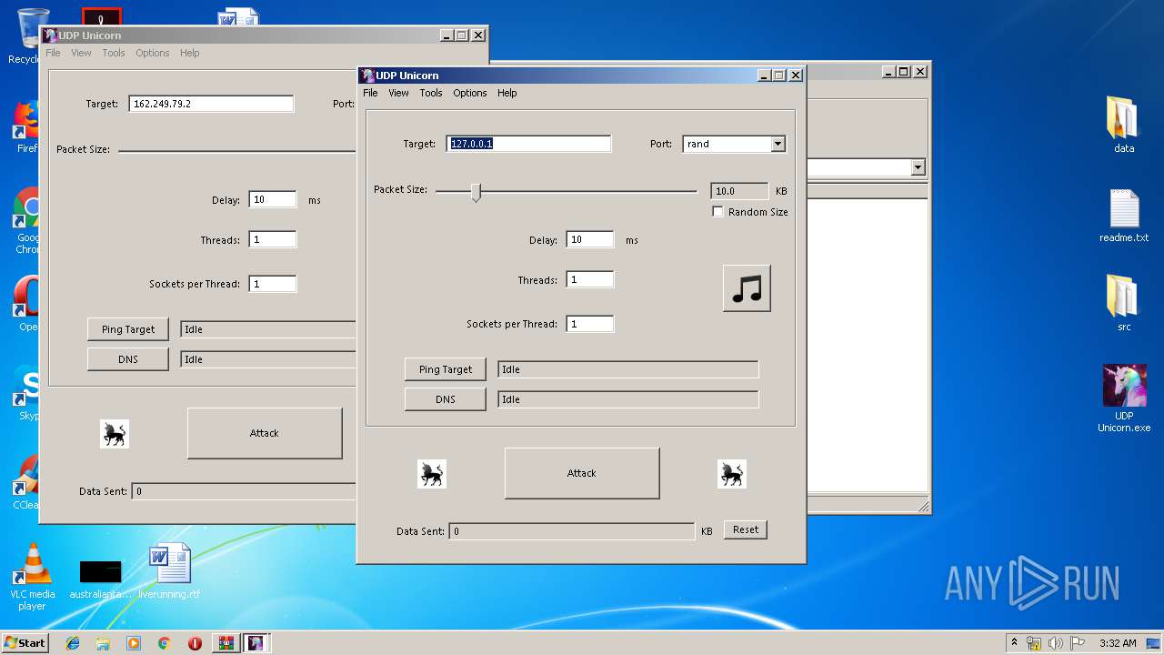Click View menu in background UDP Unicorn window

click(x=81, y=53)
